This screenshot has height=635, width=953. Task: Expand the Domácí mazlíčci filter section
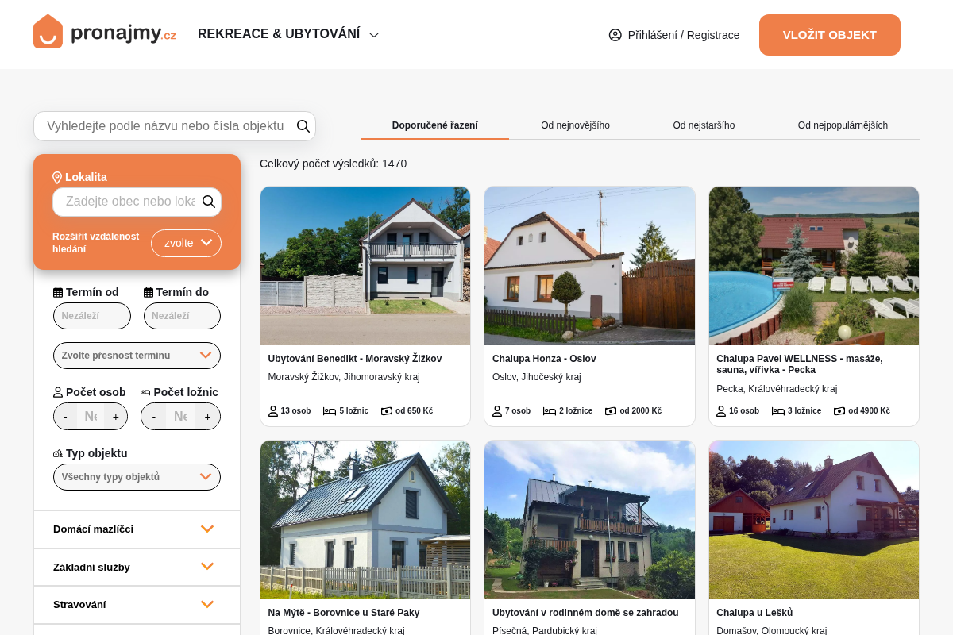point(137,529)
